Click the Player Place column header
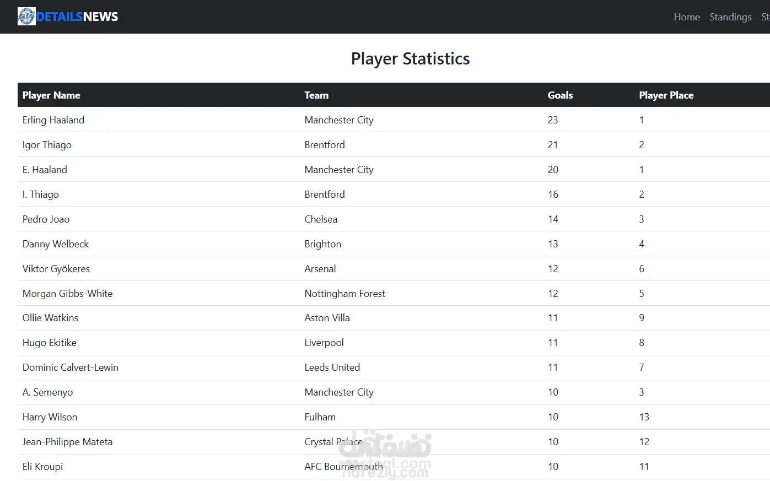This screenshot has height=481, width=770. coord(666,95)
